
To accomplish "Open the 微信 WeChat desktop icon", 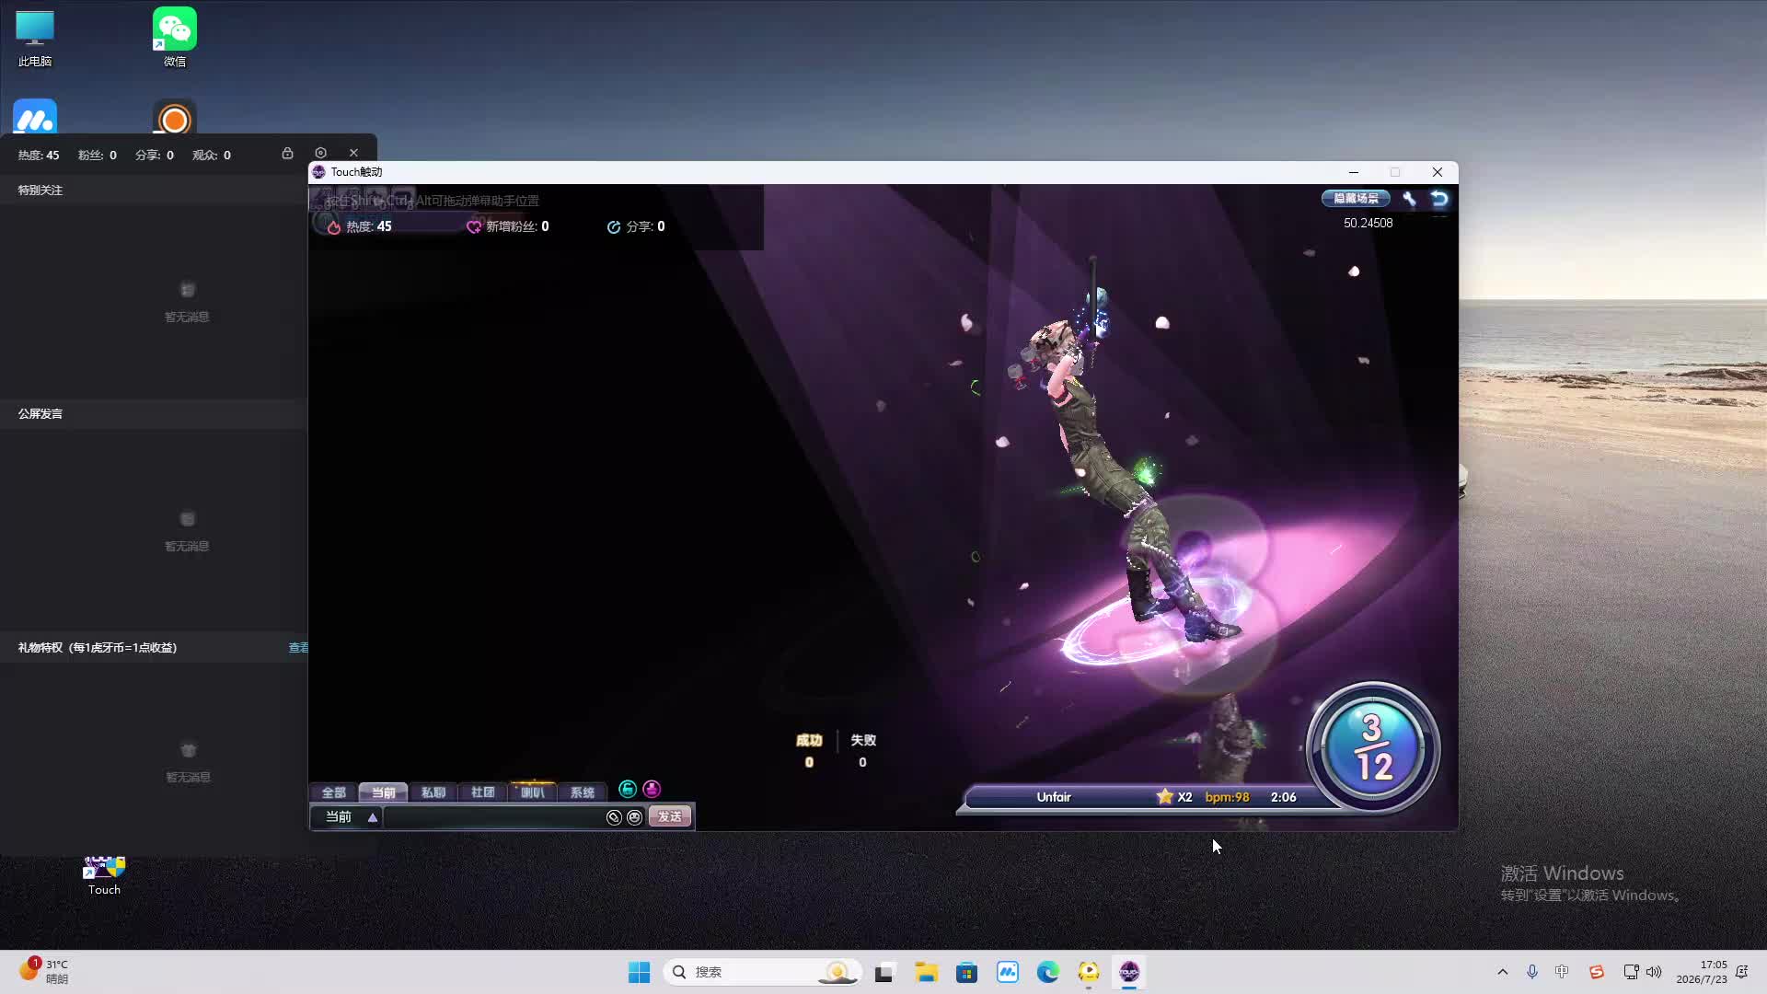I will pos(175,39).
